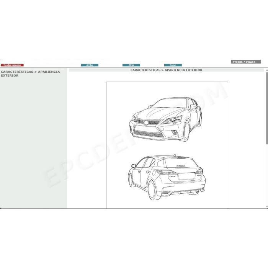
Task: Click the CARACTERÍSTICAS > APARIENCIA EXTERIOR content heading
Action: (x=166, y=70)
